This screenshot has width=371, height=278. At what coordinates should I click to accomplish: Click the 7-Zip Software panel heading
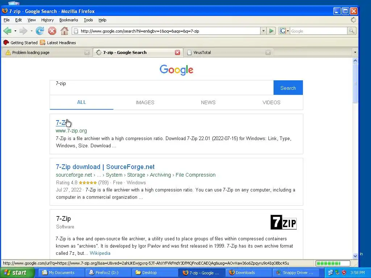[63, 219]
